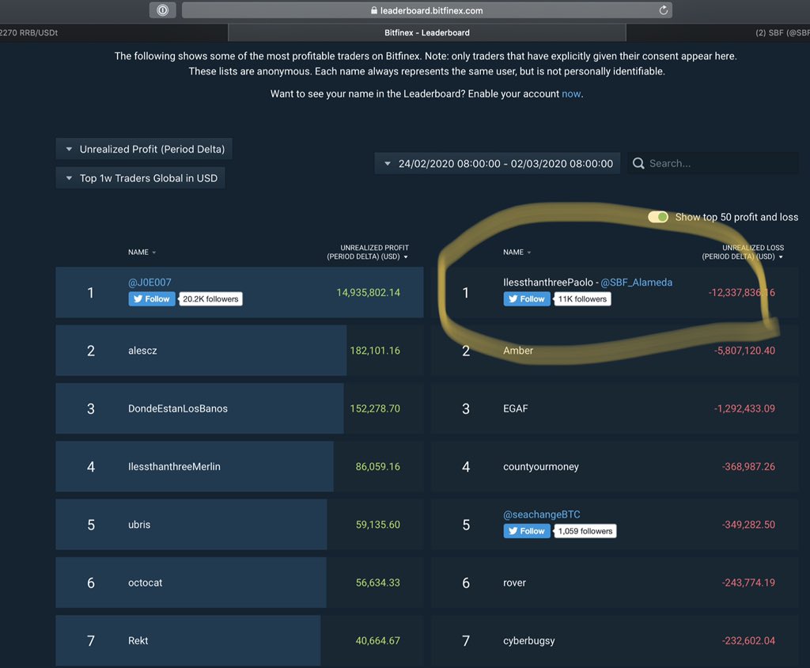
Task: Select trader IlessthanthreeMerlin
Action: coord(174,466)
